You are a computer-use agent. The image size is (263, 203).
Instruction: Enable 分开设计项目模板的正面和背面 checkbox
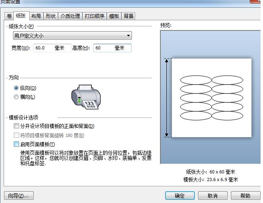click(x=16, y=126)
